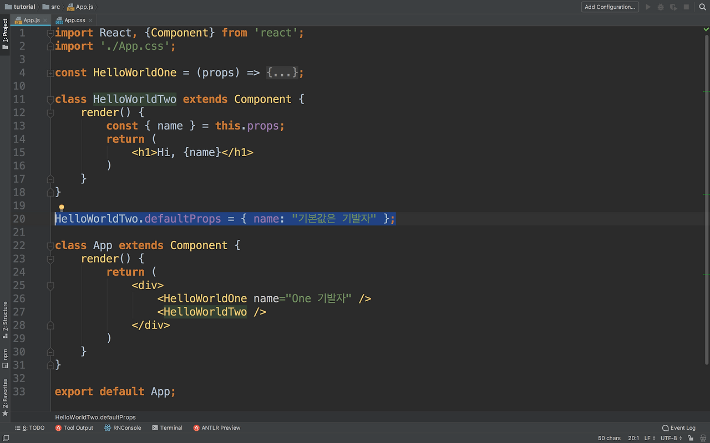Image resolution: width=710 pixels, height=443 pixels.
Task: Click the Add Configuration... button
Action: 610,7
